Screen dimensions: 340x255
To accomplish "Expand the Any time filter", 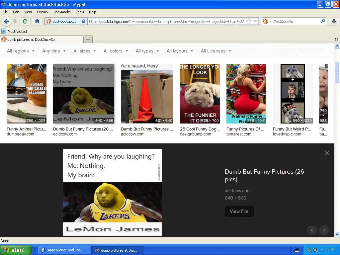I will pyautogui.click(x=54, y=51).
